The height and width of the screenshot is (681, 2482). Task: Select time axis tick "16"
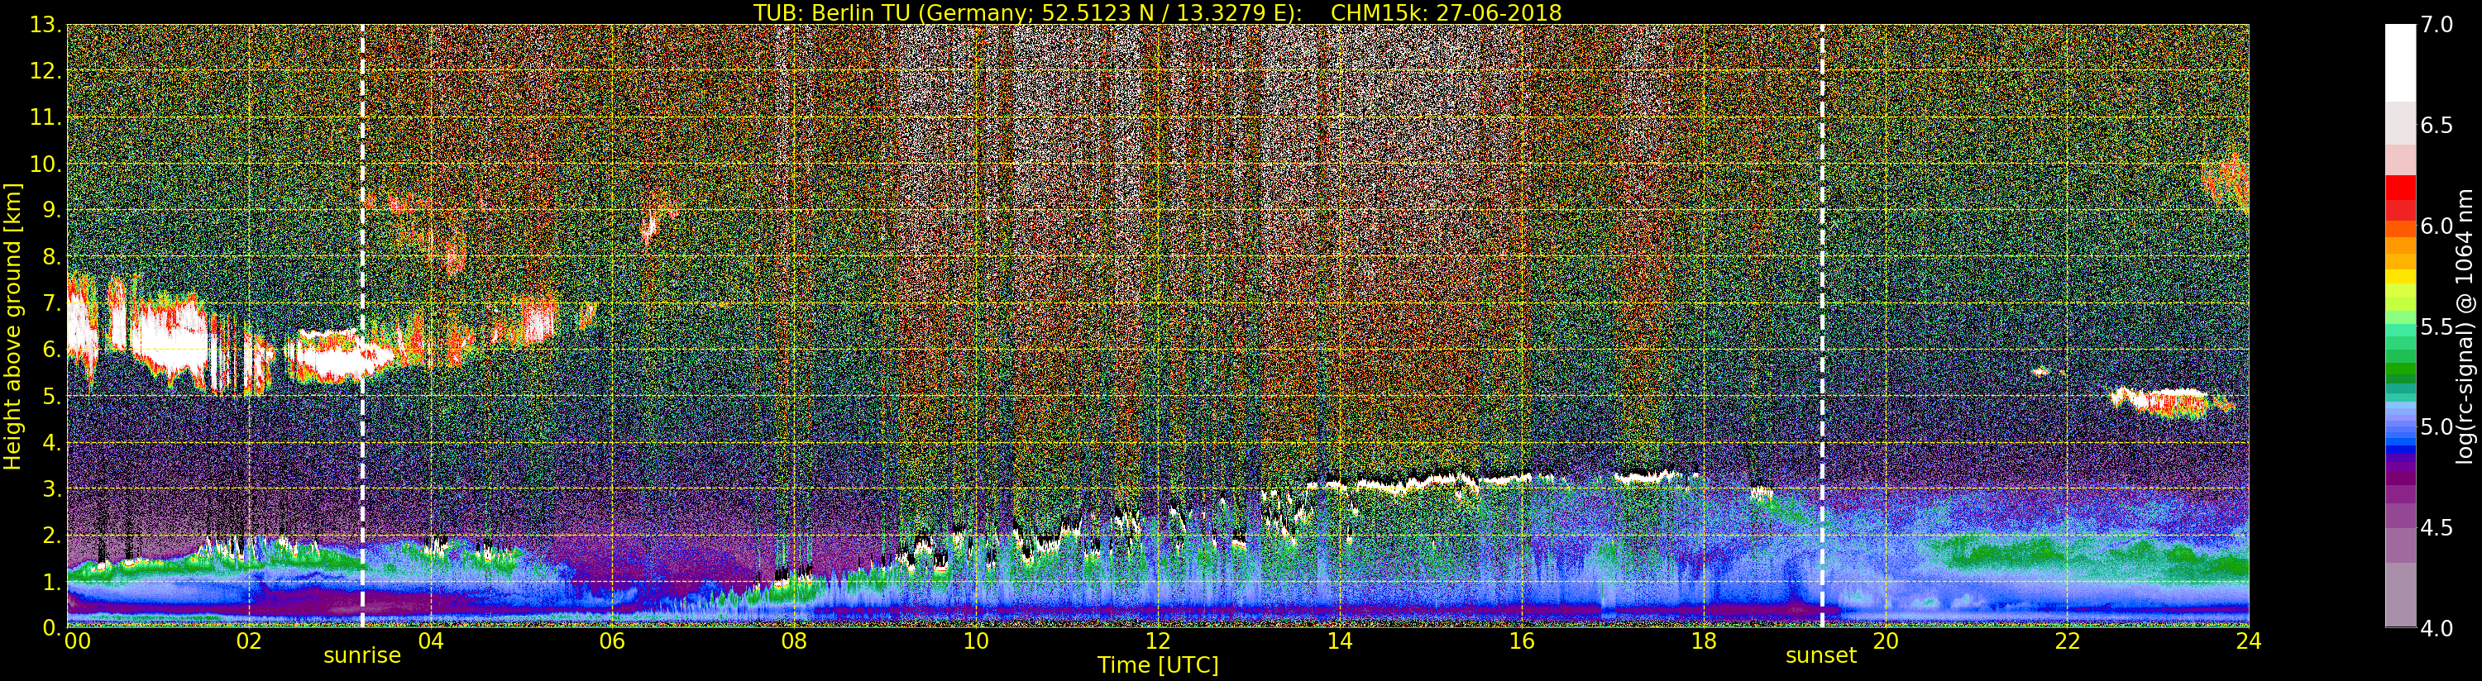[x=1522, y=641]
